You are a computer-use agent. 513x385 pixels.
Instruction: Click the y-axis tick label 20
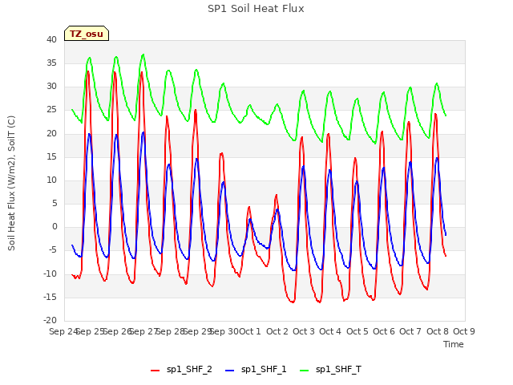point(51,133)
